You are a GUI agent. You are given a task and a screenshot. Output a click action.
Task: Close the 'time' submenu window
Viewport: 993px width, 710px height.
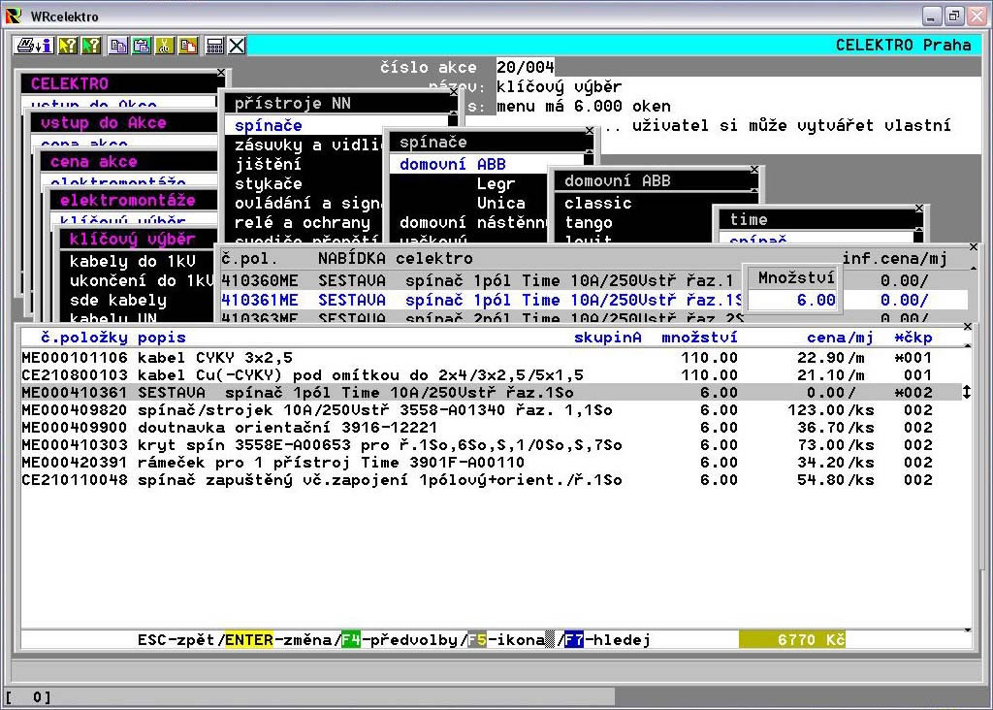pos(919,208)
